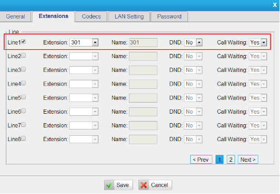Expand the Line3 Extension dropdown
This screenshot has width=280, height=194.
click(84, 70)
